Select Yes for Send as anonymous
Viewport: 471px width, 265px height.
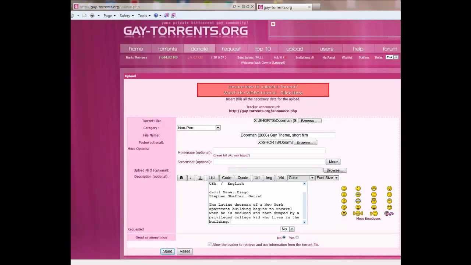pos(297,237)
